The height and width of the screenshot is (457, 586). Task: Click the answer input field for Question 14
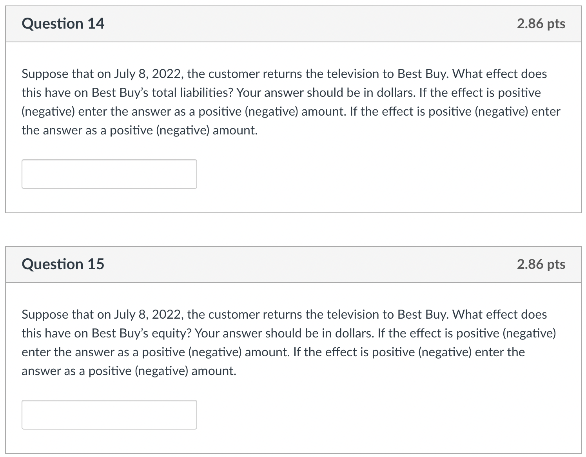[109, 174]
